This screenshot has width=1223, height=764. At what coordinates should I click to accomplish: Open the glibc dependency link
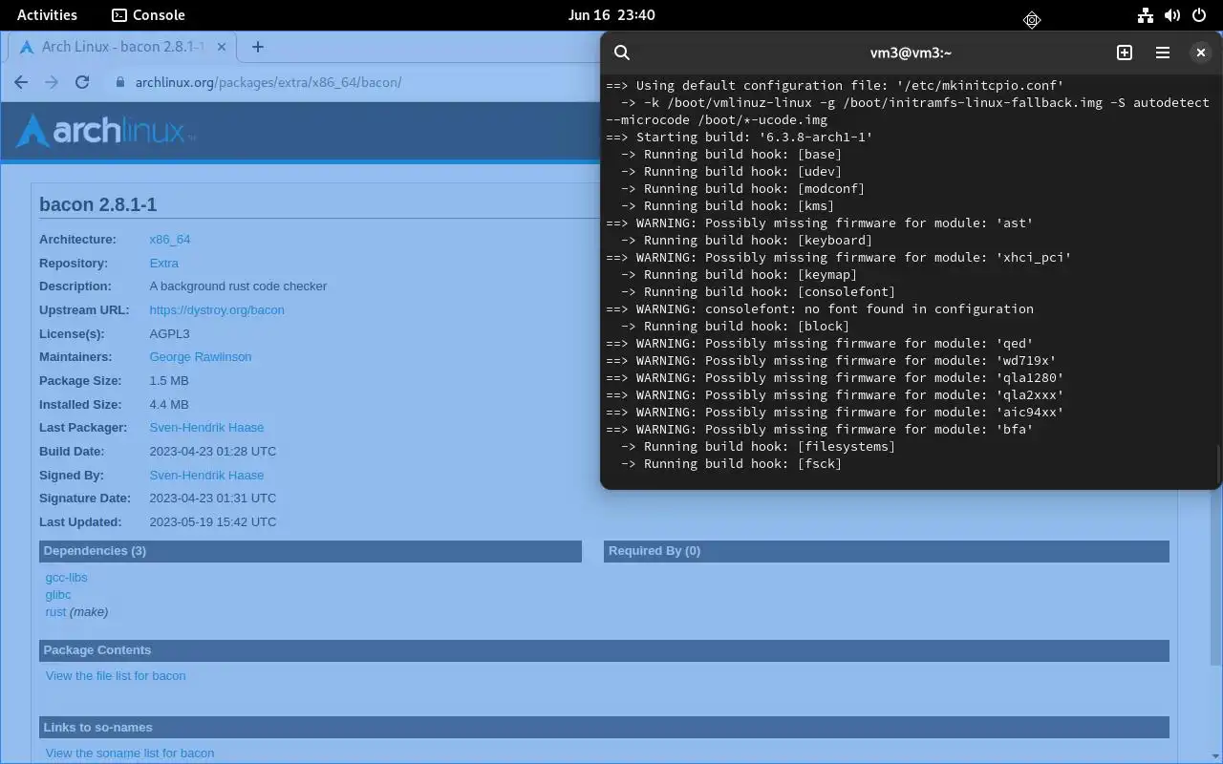pyautogui.click(x=58, y=594)
